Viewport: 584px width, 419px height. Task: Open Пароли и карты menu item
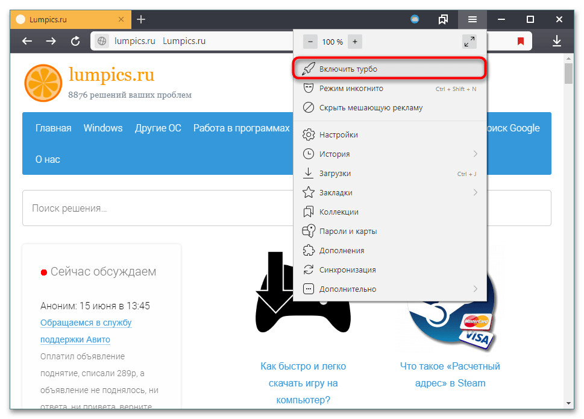389,232
